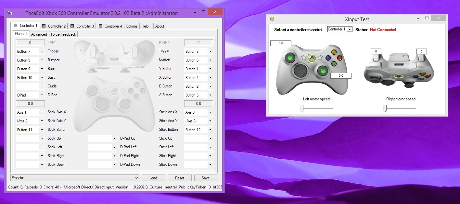Viewport: 460px width, 204px height.
Task: Open the D-Pad Left dropdown
Action: pos(103,147)
